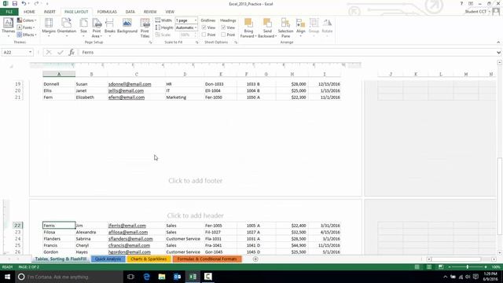Open File Explorer from taskbar
This screenshot has width=503, height=283.
point(162,277)
